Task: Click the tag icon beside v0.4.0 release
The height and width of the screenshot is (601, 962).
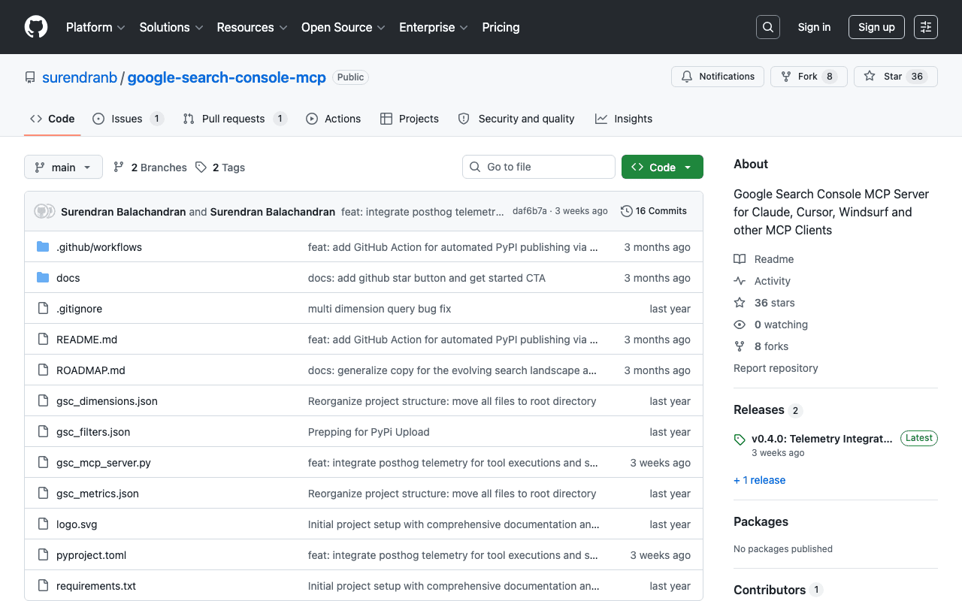Action: [x=740, y=439]
